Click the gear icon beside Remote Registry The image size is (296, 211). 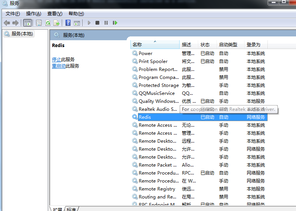[x=135, y=189]
